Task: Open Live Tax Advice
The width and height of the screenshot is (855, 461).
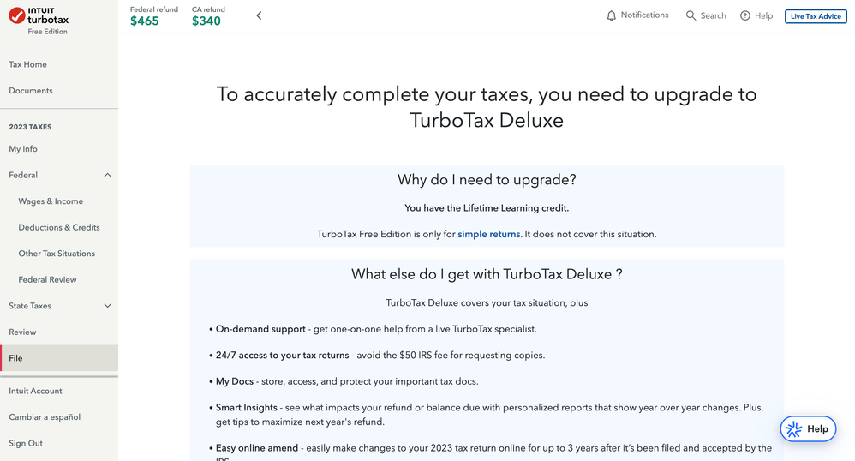Action: pyautogui.click(x=816, y=16)
